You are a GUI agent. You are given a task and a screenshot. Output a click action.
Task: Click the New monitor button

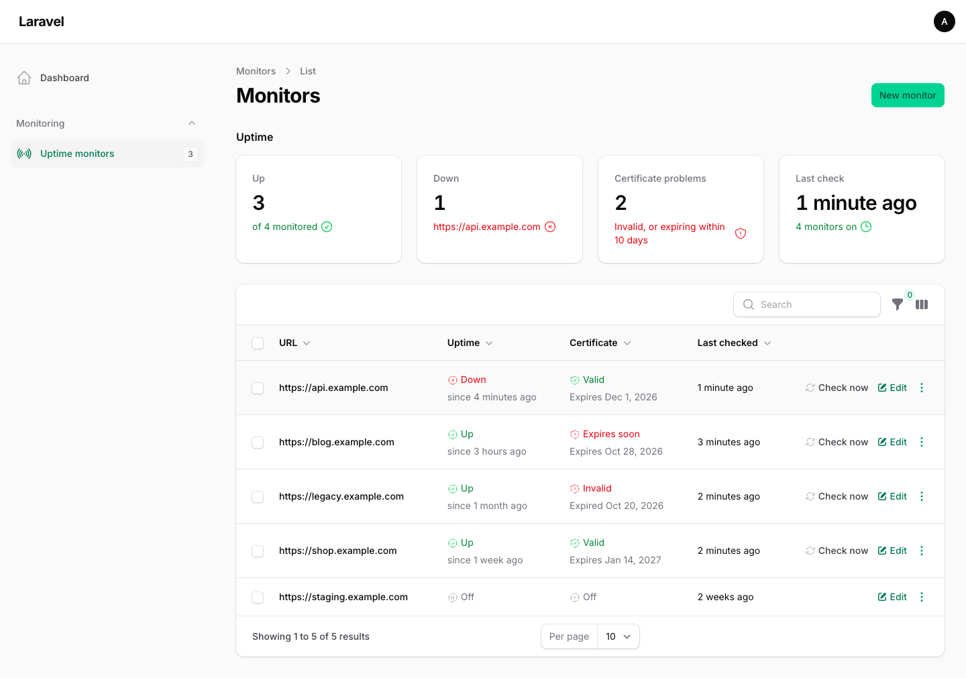[x=908, y=95]
